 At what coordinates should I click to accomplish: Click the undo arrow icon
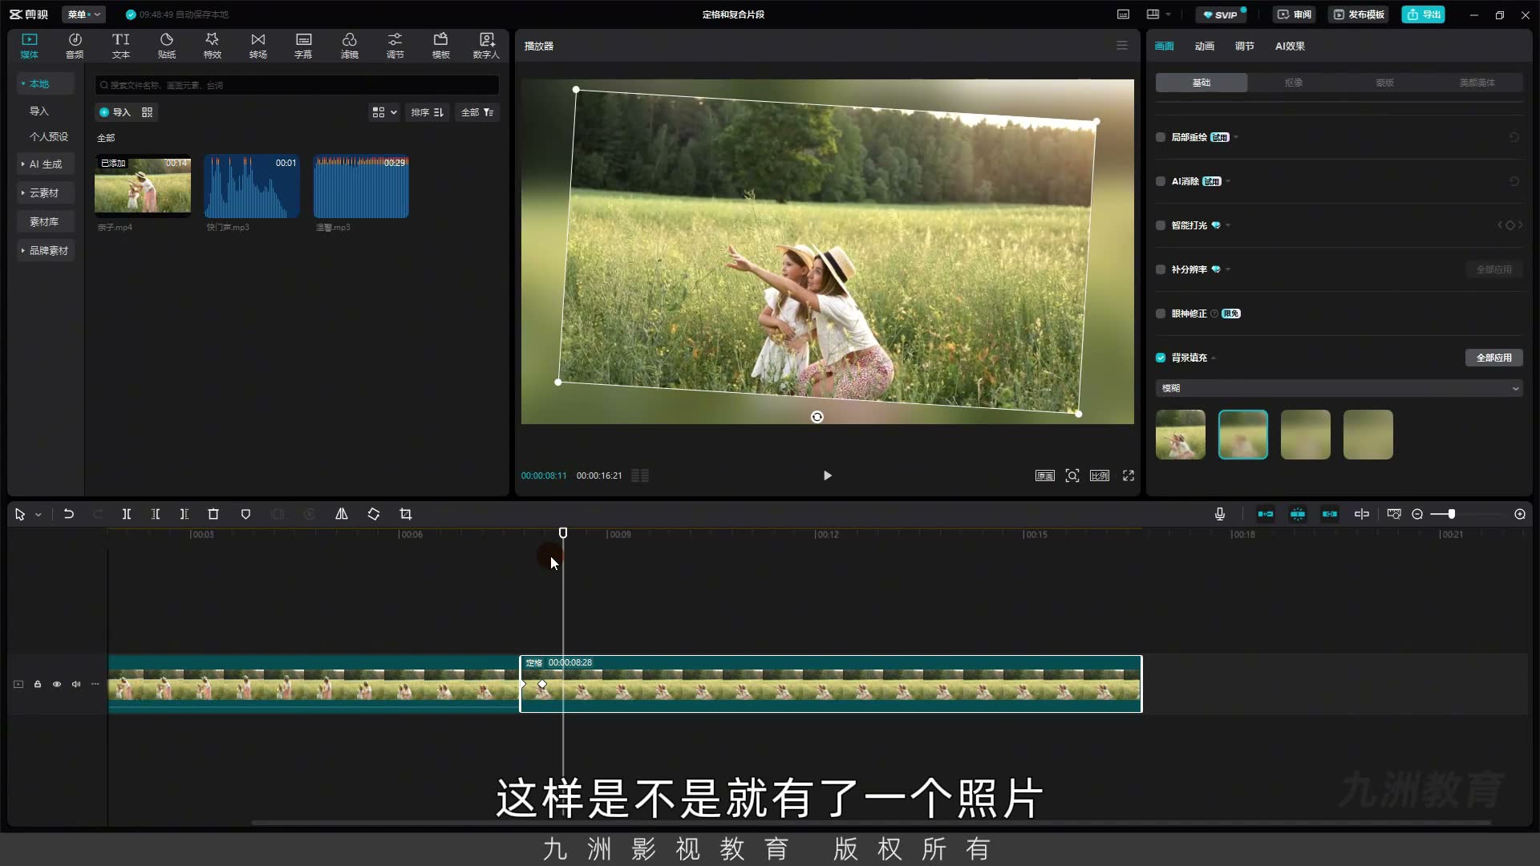click(x=69, y=514)
